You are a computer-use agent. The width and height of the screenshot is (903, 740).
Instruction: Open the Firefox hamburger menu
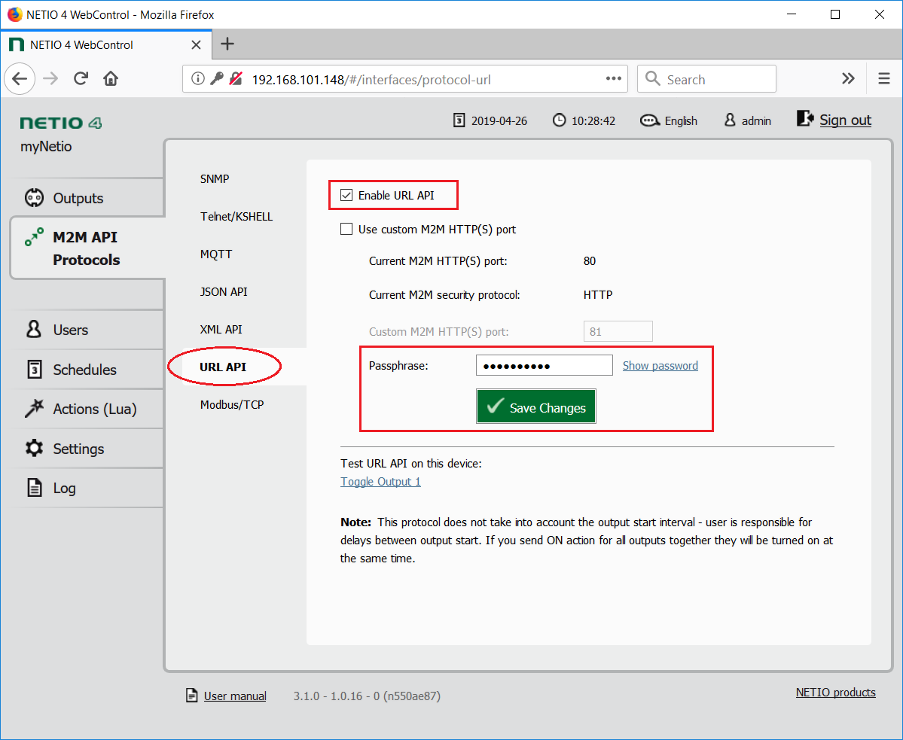tap(884, 79)
